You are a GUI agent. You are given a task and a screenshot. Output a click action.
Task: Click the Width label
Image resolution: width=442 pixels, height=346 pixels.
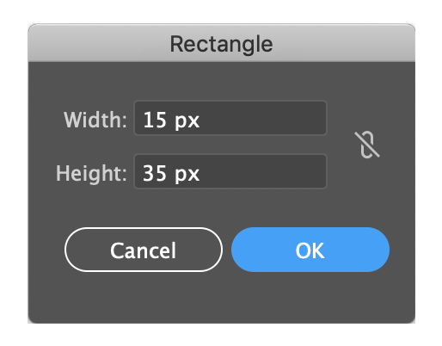pos(95,120)
